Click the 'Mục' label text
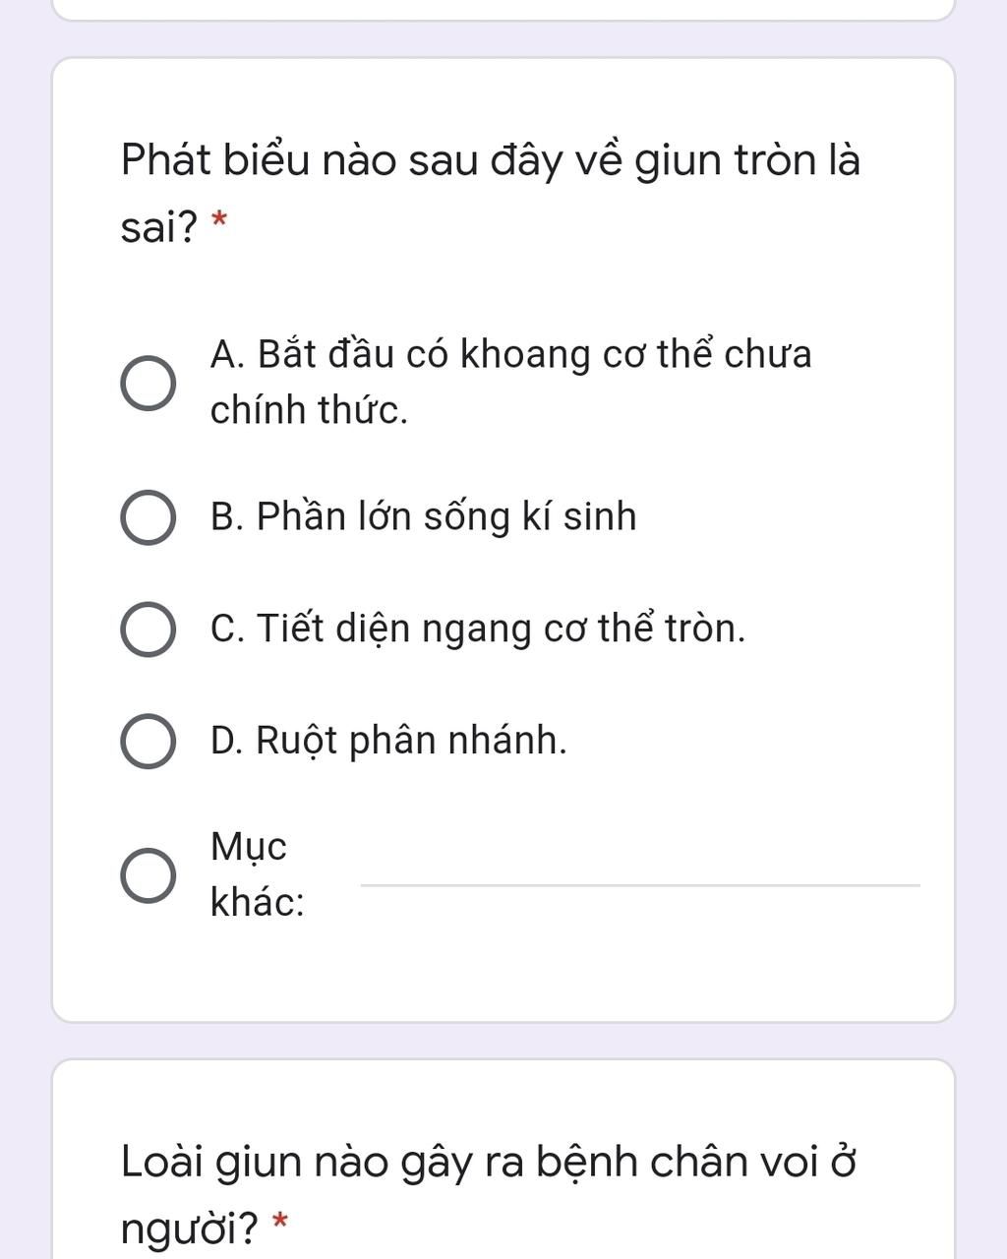Viewport: 1007px width, 1259px height. click(249, 847)
